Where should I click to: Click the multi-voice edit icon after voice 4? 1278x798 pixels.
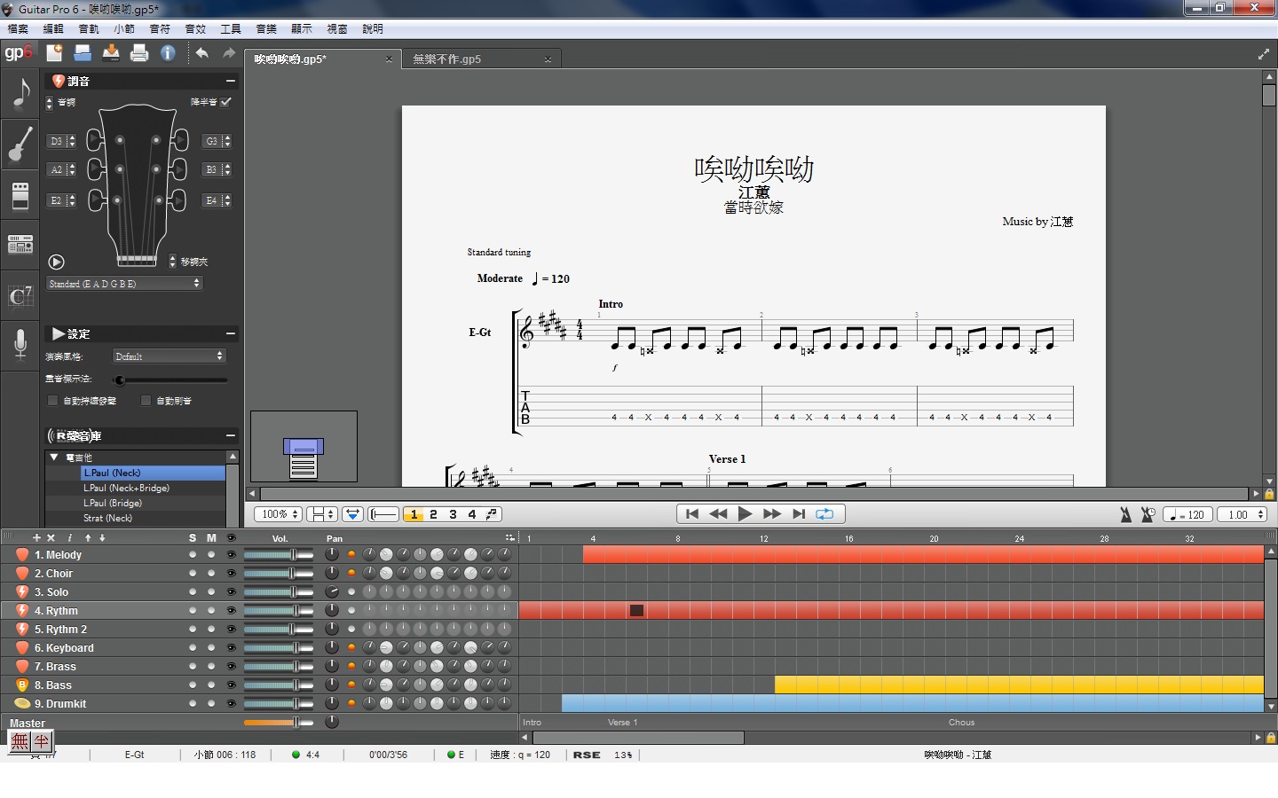tap(492, 514)
